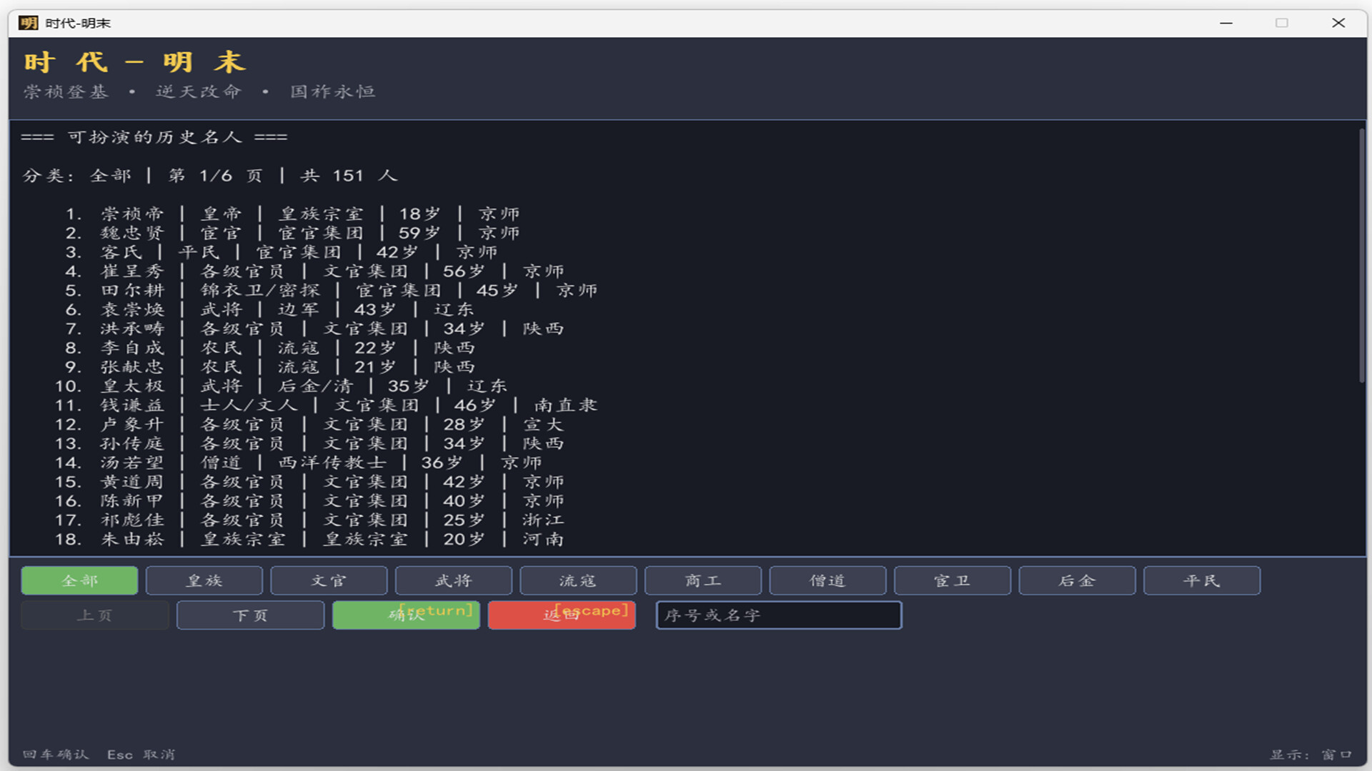Open the 流寇 category filter
1372x771 pixels.
pyautogui.click(x=578, y=580)
